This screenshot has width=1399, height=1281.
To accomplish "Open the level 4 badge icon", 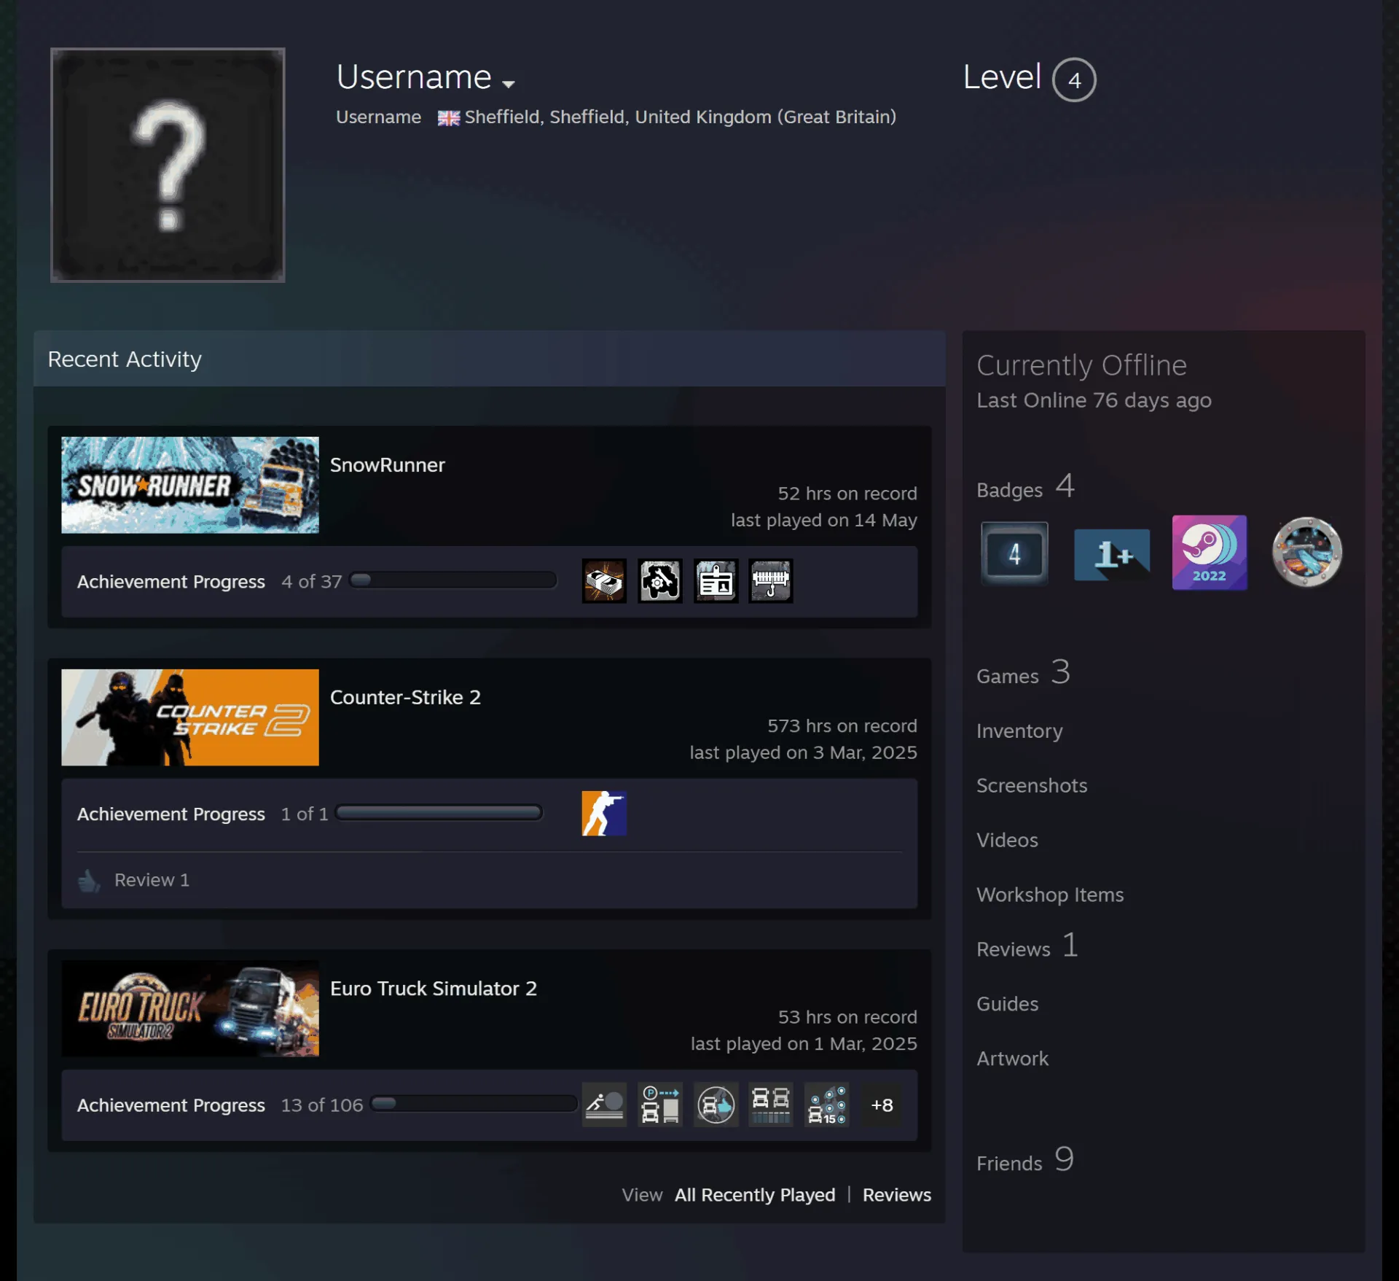I will 1014,554.
